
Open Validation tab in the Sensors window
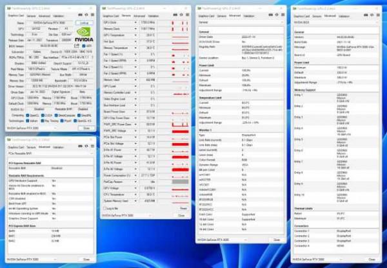(x=154, y=15)
